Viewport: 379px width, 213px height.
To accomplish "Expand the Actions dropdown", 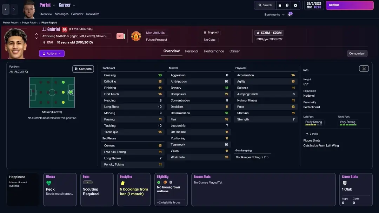I will pyautogui.click(x=52, y=53).
